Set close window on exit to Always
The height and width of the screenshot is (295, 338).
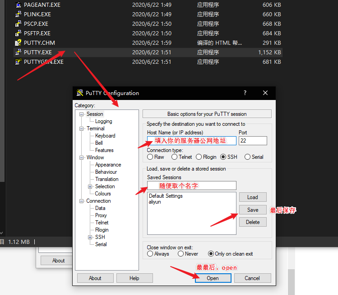tap(150, 254)
